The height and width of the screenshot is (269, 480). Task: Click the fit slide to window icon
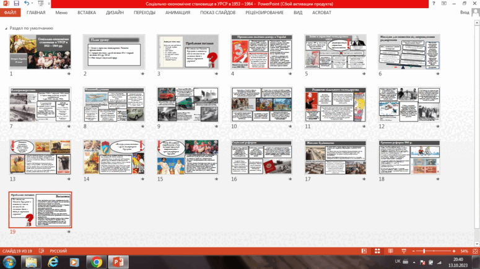(475, 251)
